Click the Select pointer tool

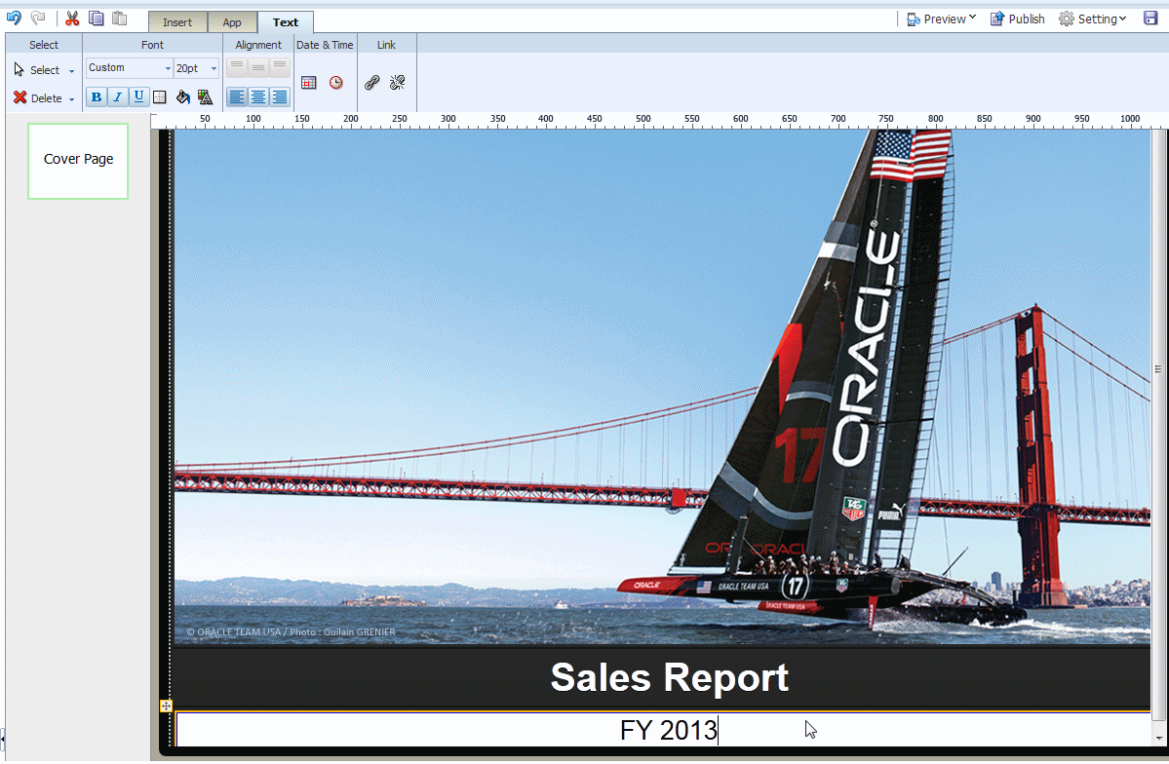point(36,70)
